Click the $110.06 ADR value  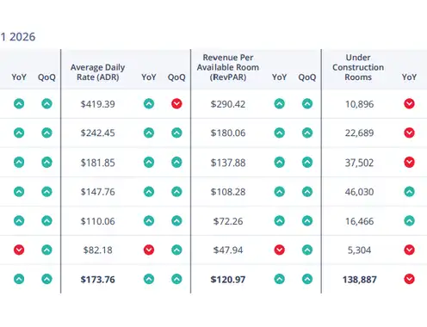97,221
